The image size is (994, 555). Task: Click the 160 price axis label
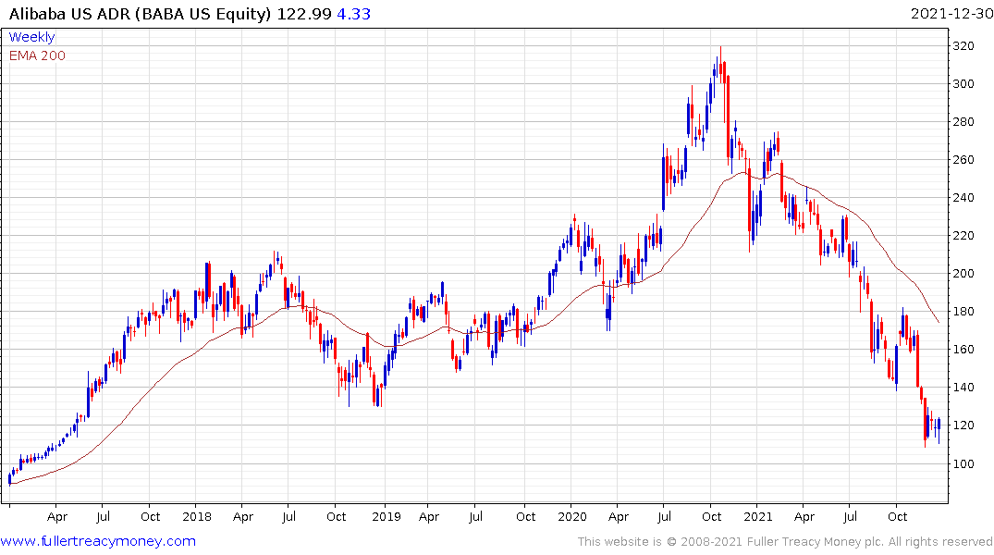click(963, 350)
